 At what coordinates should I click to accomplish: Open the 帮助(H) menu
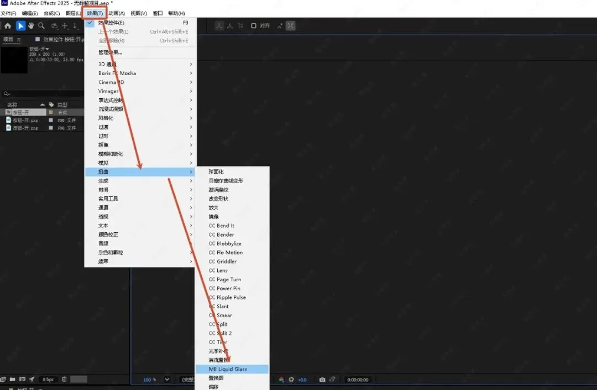[176, 13]
